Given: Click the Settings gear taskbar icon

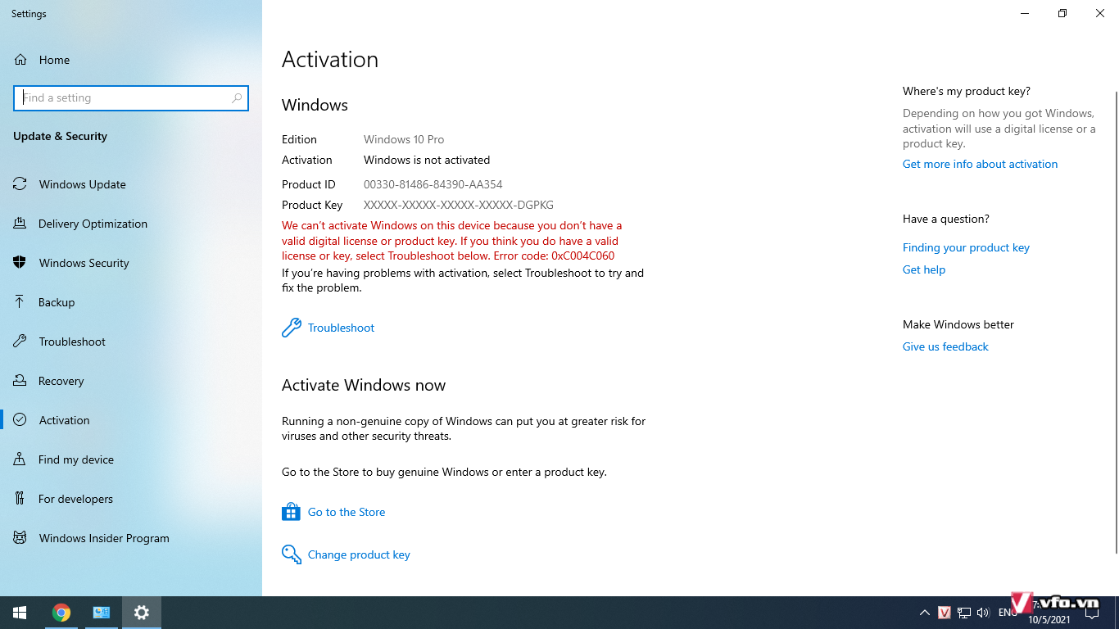Looking at the screenshot, I should click(x=142, y=613).
